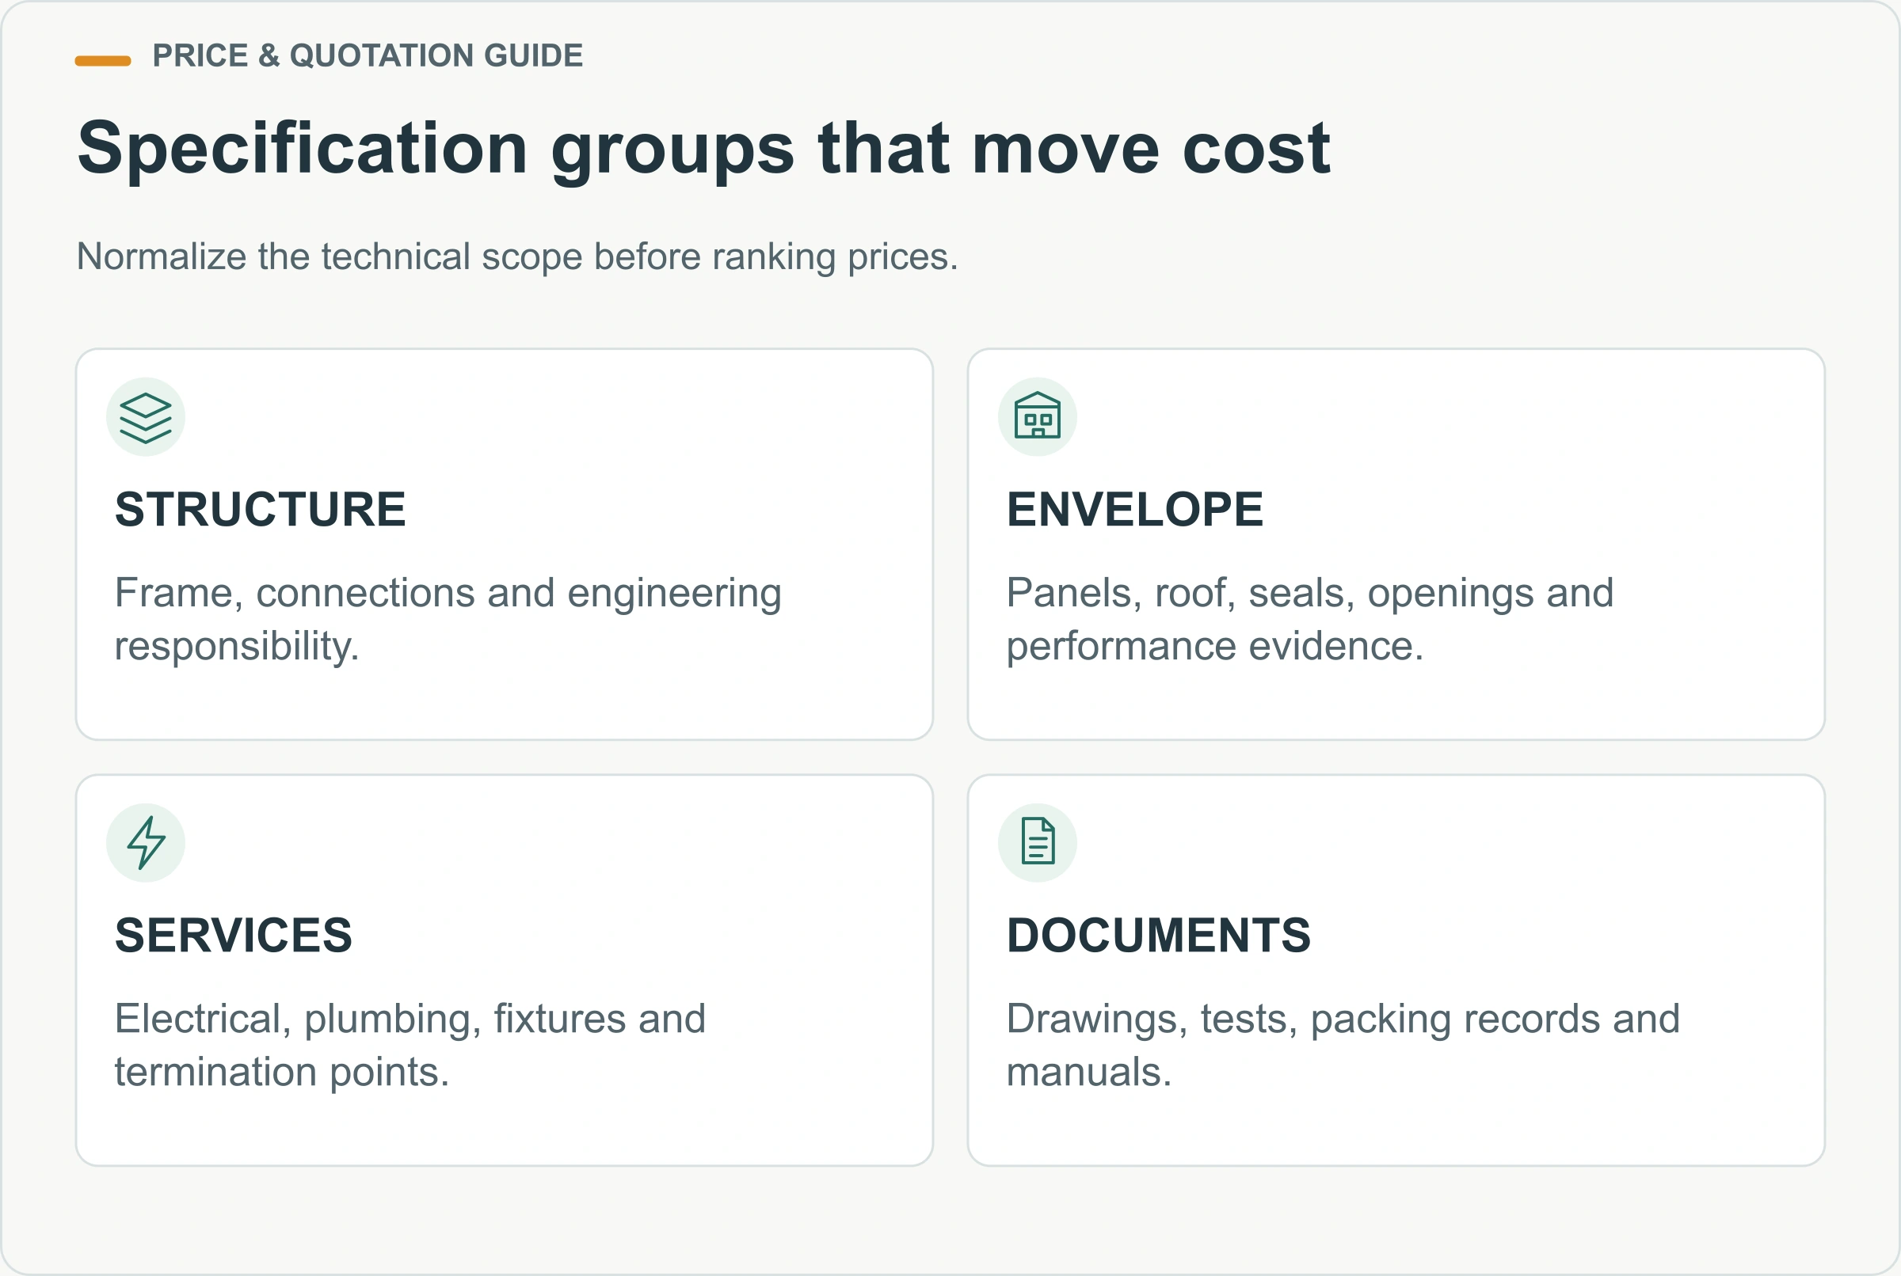The image size is (1901, 1276).
Task: Select the STRUCTURE card heading
Action: click(261, 510)
